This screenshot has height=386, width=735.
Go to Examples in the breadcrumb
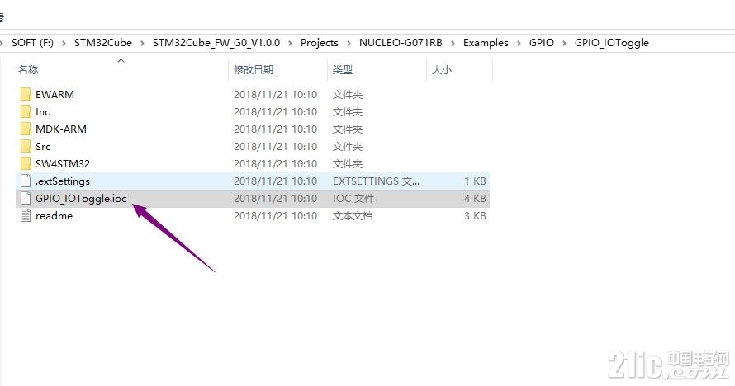(486, 43)
